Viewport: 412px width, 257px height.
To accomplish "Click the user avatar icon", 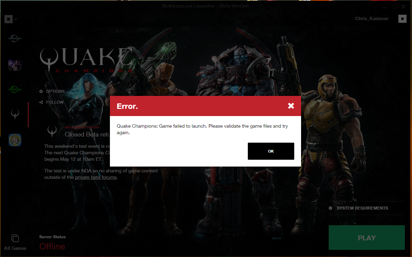I will coord(402,19).
